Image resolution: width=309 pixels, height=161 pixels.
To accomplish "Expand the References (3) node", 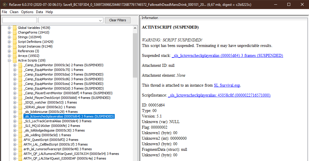I will tap(9, 51).
